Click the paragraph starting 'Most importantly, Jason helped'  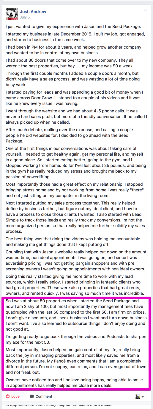(x=76, y=361)
